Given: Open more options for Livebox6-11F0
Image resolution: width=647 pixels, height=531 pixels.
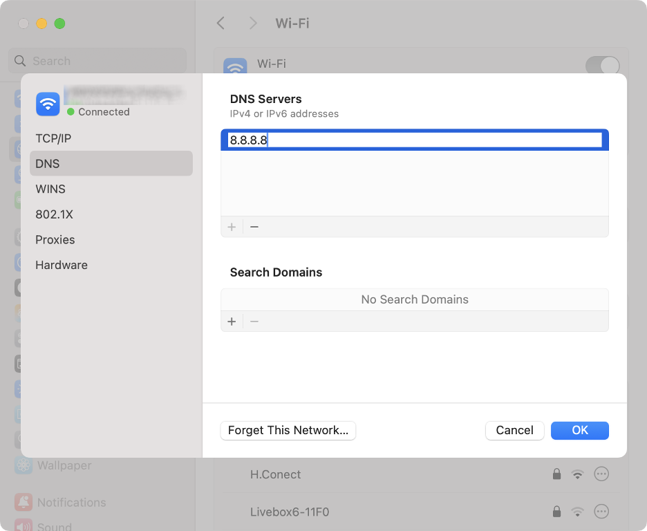Looking at the screenshot, I should click(601, 512).
